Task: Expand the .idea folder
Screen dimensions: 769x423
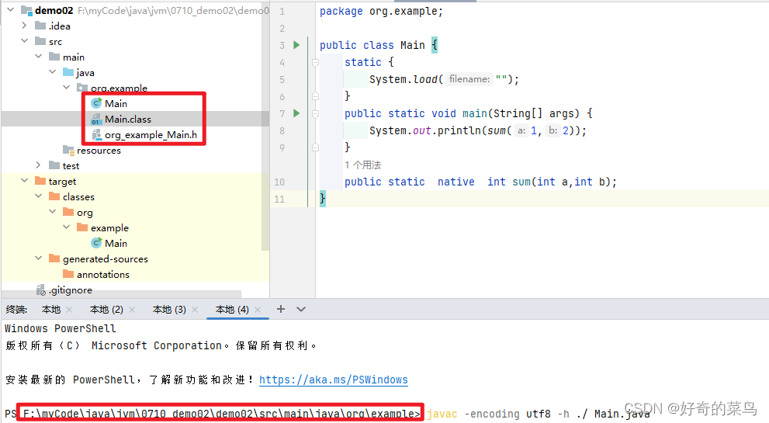Action: point(24,25)
